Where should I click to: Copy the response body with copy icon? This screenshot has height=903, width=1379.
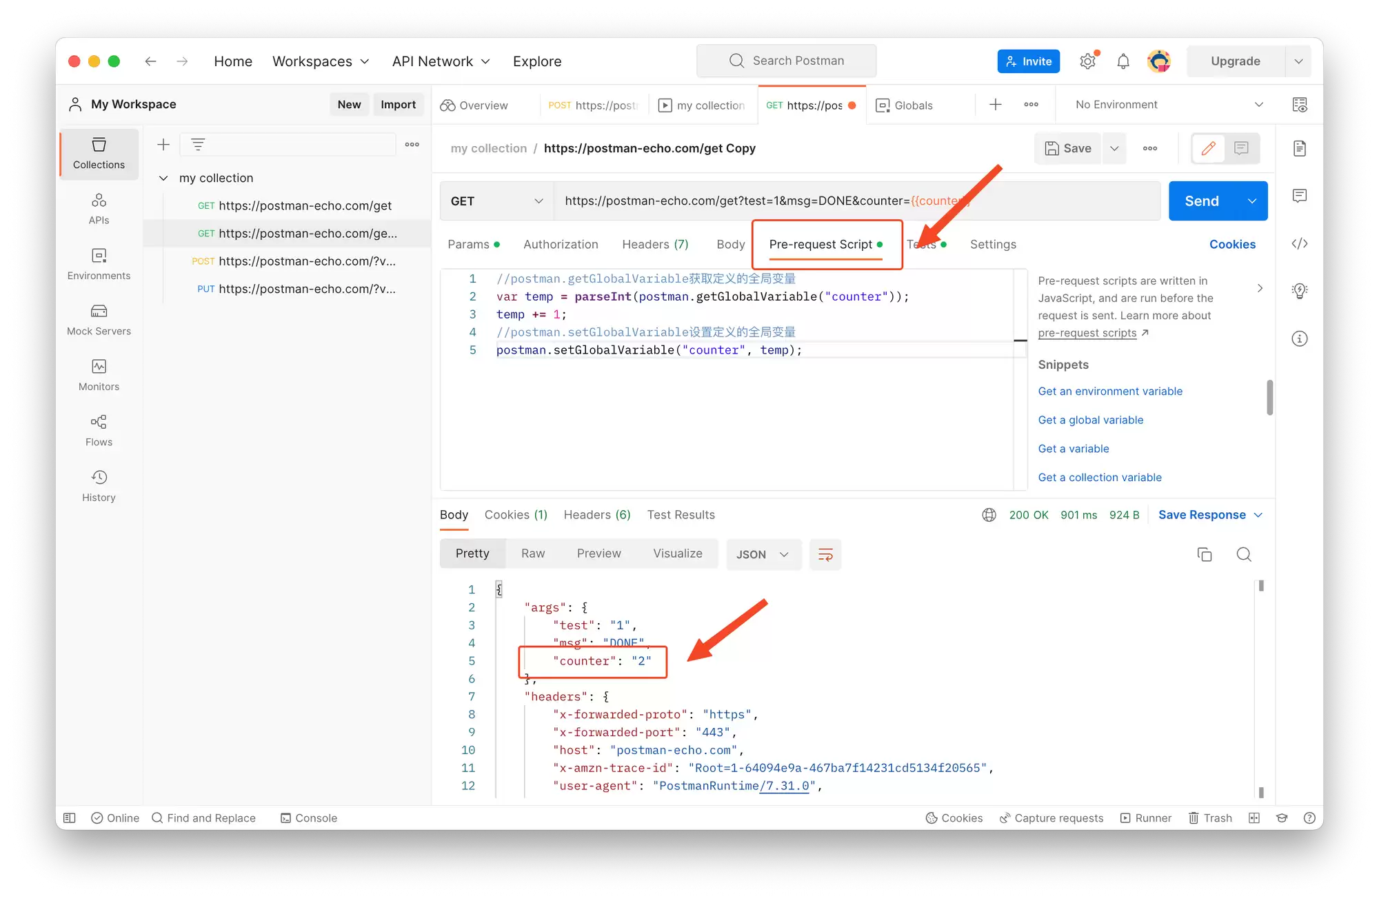coord(1205,554)
